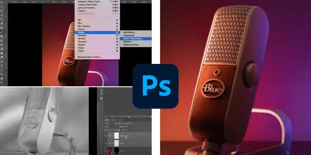
Task: Toggle lock transparent pixels
Action: tap(109, 130)
